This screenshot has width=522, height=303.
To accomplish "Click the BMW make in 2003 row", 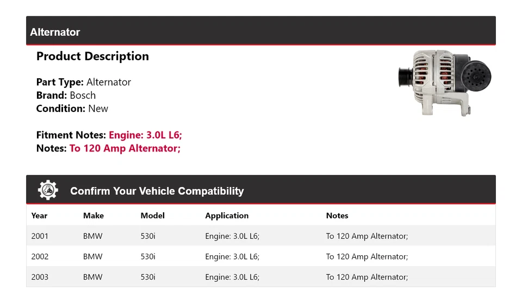I will [92, 277].
